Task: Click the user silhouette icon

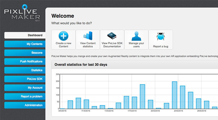Action: pos(136,36)
